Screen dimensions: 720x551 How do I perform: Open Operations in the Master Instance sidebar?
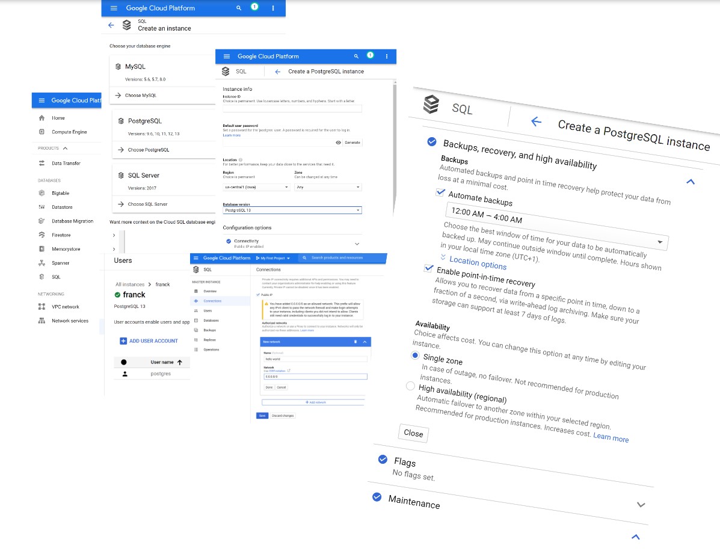click(211, 350)
